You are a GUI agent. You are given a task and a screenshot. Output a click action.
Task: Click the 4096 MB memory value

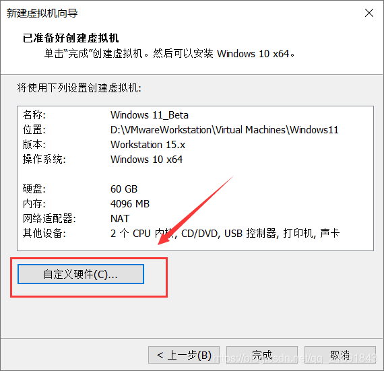coord(130,204)
